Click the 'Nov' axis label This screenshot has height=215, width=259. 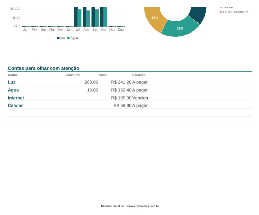pyautogui.click(x=112, y=30)
